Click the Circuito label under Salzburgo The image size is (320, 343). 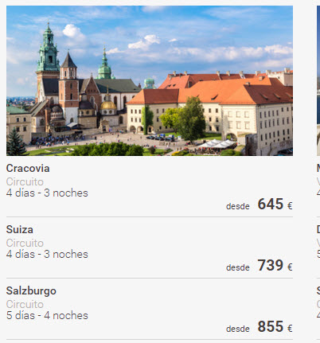click(25, 304)
